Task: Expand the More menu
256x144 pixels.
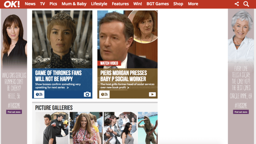Action: (193, 4)
